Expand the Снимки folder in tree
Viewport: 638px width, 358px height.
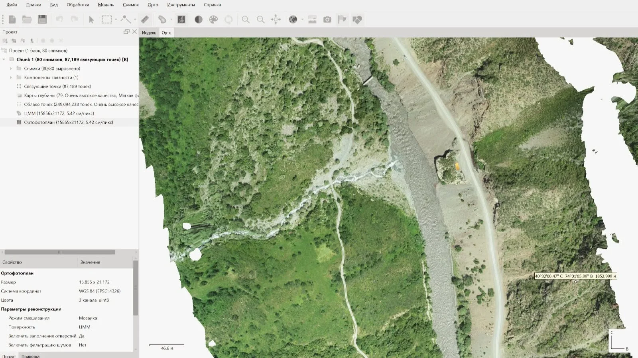pyautogui.click(x=11, y=68)
